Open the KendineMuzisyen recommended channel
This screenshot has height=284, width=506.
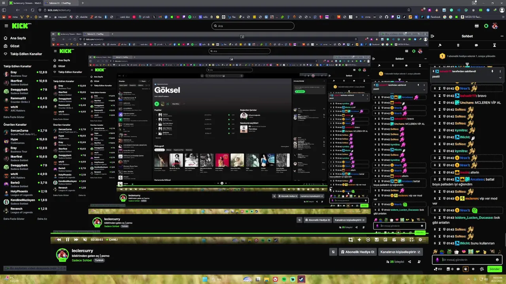[x=25, y=202]
